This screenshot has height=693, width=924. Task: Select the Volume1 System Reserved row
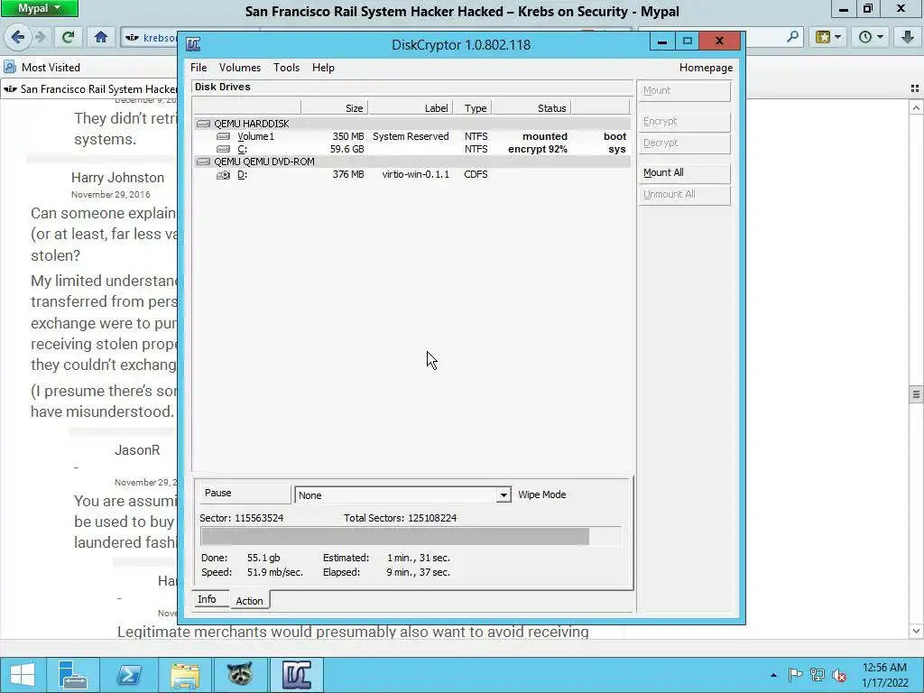point(412,136)
